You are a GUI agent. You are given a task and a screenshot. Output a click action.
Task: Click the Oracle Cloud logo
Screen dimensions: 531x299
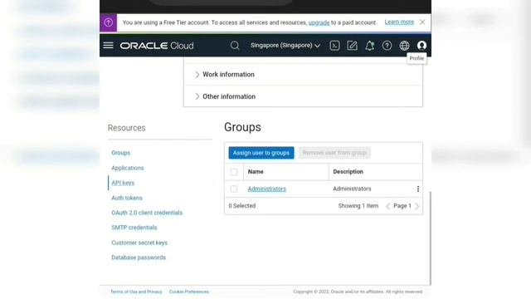157,46
